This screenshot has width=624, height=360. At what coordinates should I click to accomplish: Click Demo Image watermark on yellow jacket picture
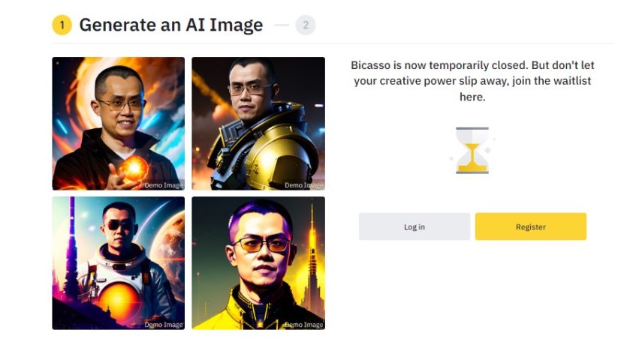pos(303,325)
